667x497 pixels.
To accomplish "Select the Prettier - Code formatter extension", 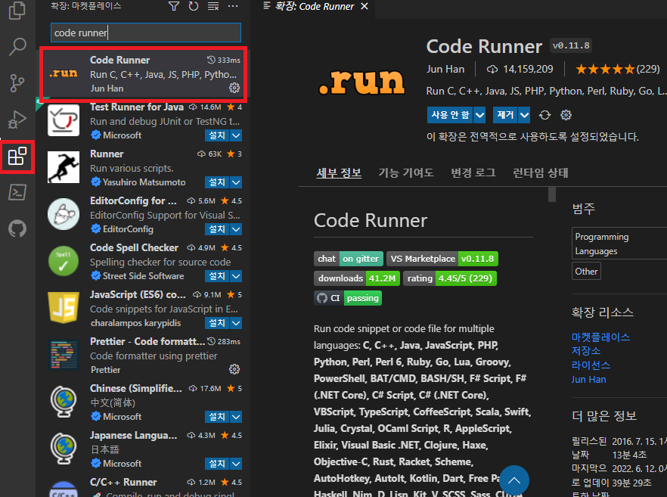I will click(144, 355).
